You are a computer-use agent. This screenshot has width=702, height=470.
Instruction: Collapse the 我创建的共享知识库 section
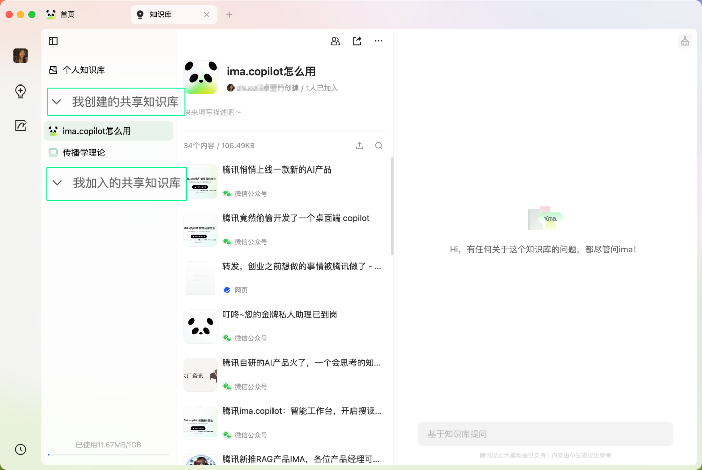point(57,102)
